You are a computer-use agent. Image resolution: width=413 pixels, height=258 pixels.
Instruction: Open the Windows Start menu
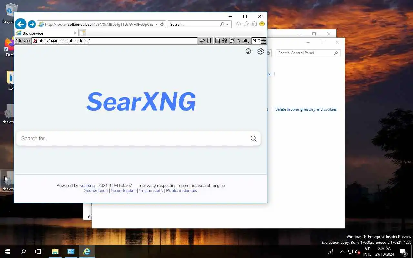pyautogui.click(x=8, y=252)
